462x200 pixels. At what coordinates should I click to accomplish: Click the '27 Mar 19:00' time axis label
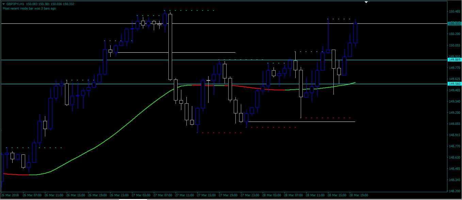(x=228, y=195)
